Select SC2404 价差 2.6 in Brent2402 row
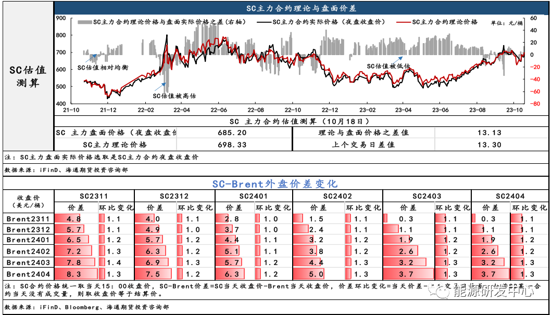Viewport: 552px width, 315px height. 488,252
